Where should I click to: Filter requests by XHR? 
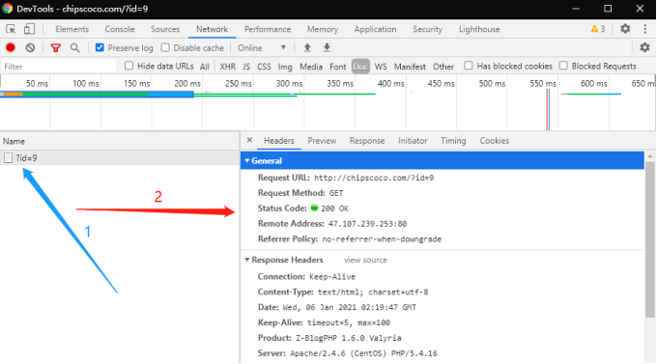(x=227, y=67)
